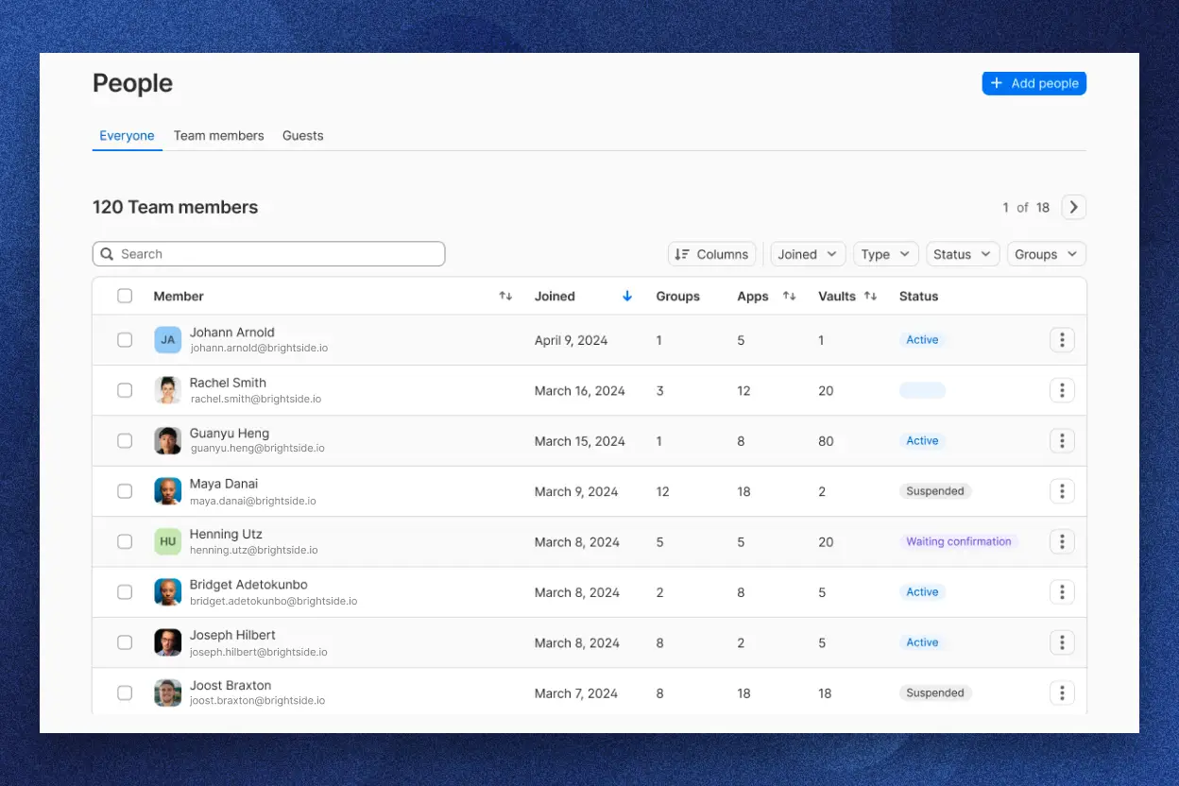Click the sort icon beside the Member column
The image size is (1179, 786).
[x=505, y=296]
